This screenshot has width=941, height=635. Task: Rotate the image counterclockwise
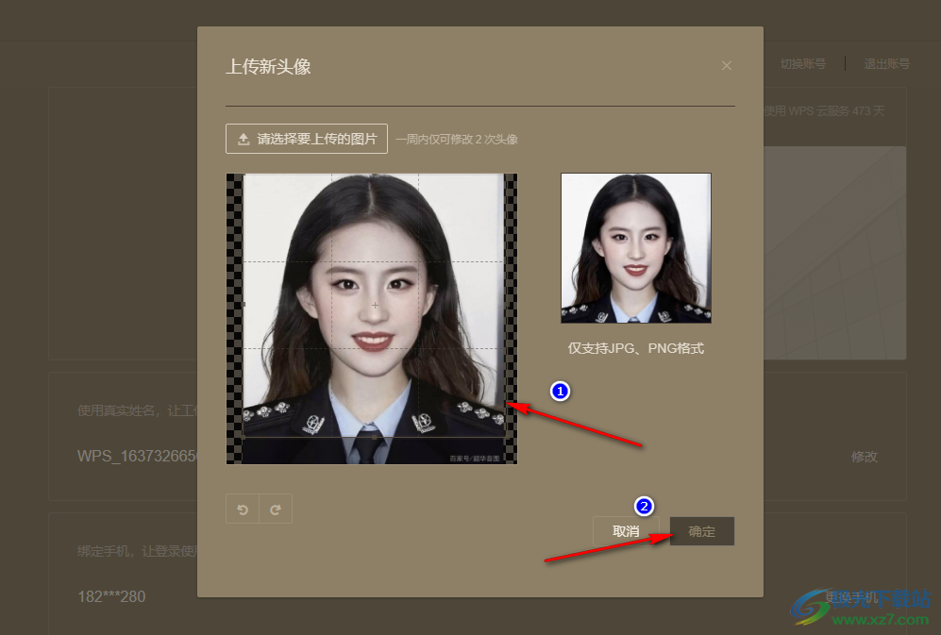[243, 510]
